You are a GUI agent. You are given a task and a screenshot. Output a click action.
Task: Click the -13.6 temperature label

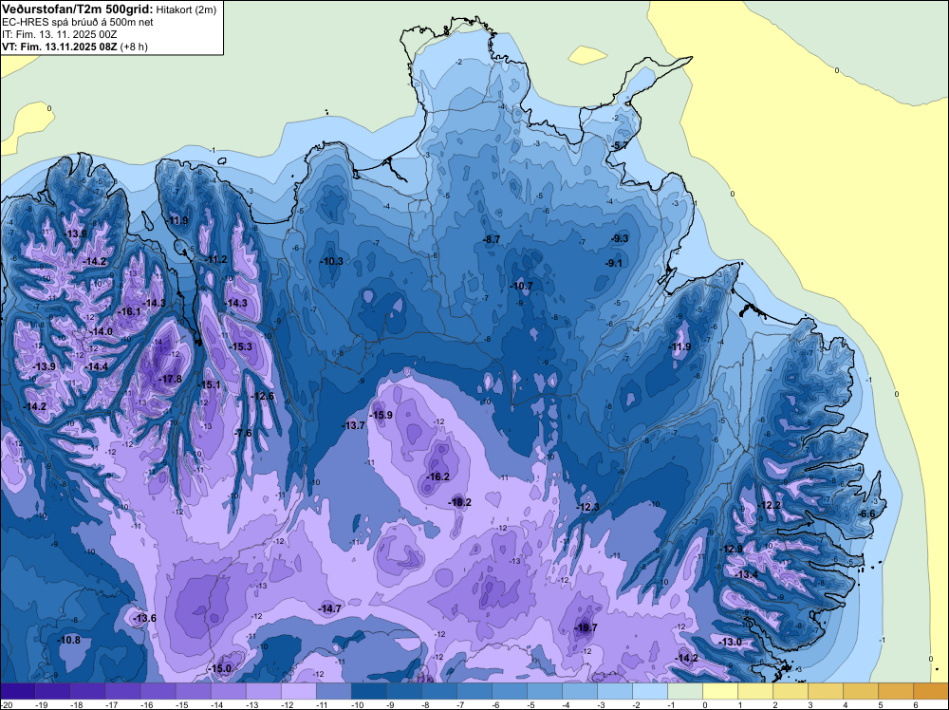pos(144,618)
